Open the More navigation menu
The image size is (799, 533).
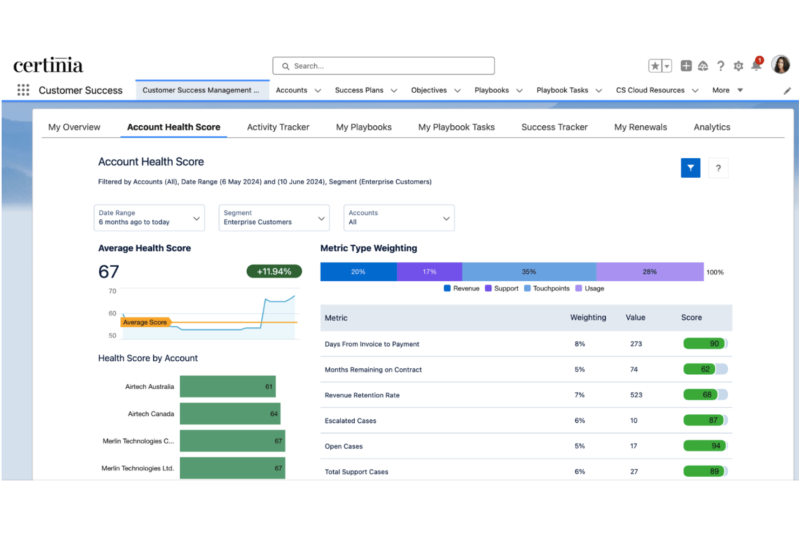point(727,90)
